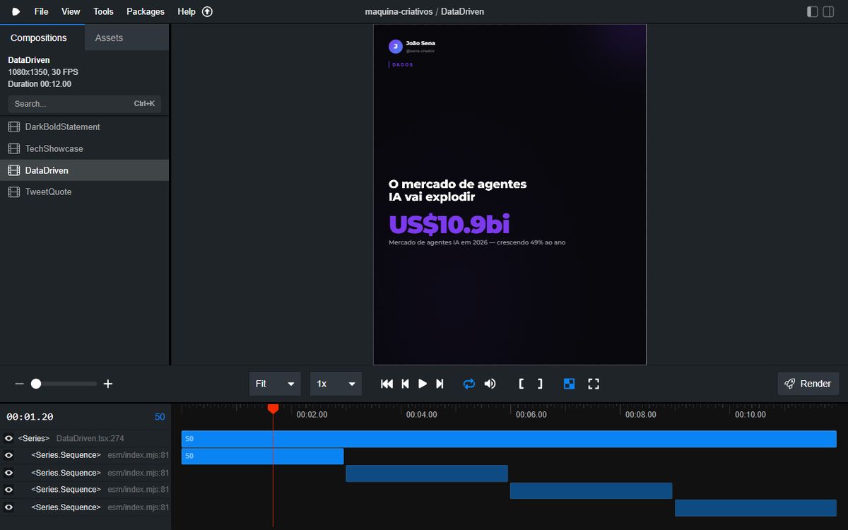The height and width of the screenshot is (530, 848).
Task: Select sequence bar spanning 00:03 to 00:06
Action: coord(427,473)
